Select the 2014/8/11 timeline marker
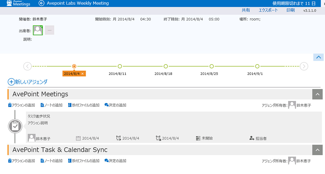This screenshot has width=325, height=174. pos(120,66)
